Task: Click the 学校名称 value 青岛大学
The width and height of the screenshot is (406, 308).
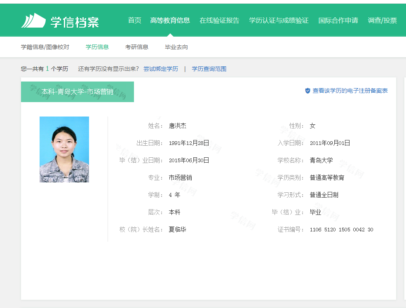Action: (x=321, y=160)
